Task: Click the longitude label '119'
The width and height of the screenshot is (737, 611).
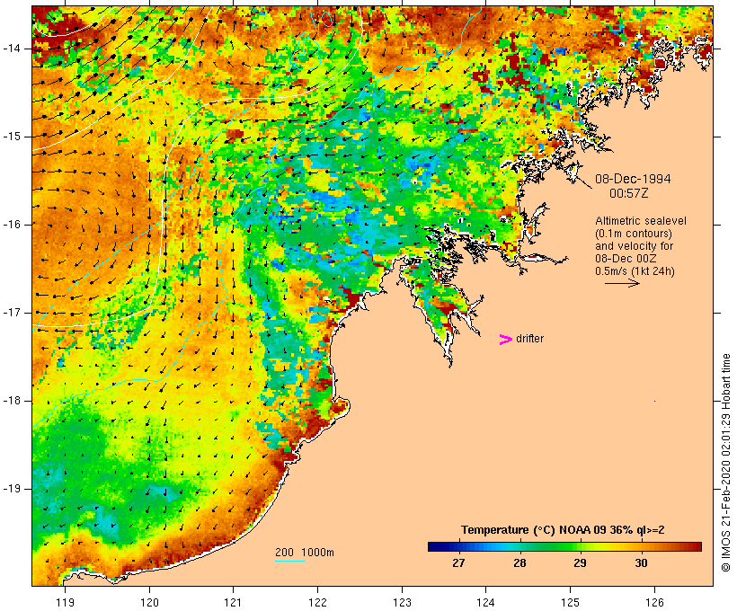Action: click(x=65, y=602)
